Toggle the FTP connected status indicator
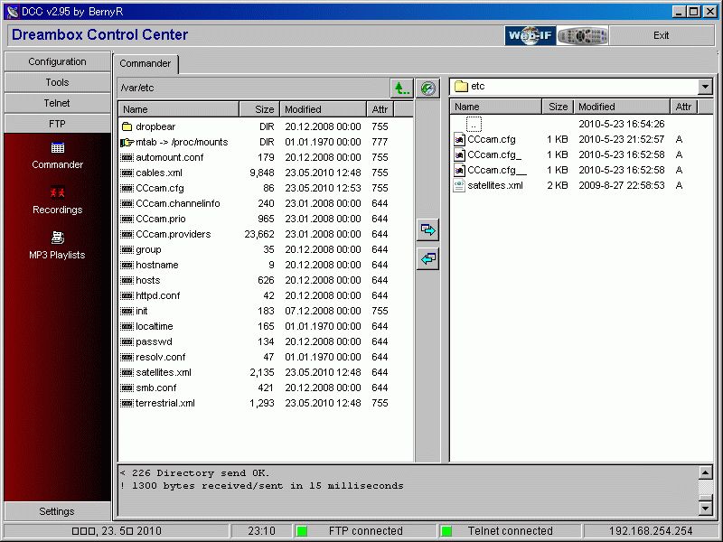This screenshot has height=542, width=723. click(300, 531)
